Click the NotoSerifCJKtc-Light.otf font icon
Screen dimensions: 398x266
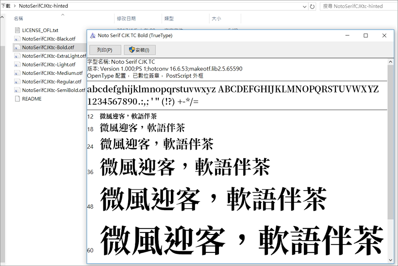pos(17,65)
